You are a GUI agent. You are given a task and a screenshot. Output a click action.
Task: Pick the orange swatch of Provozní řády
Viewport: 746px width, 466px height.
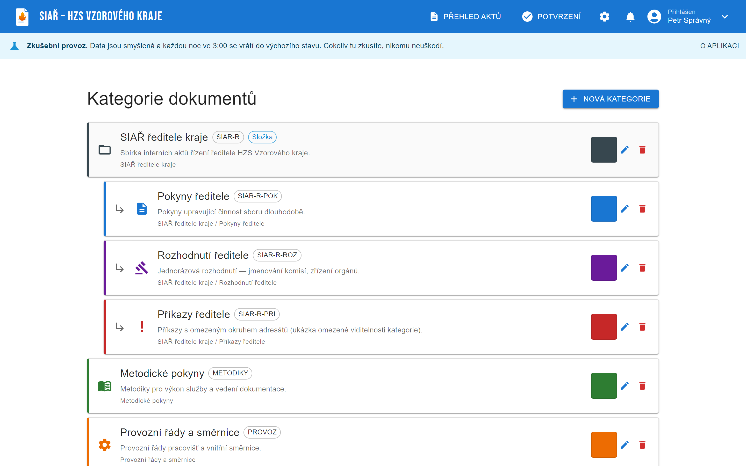click(604, 445)
